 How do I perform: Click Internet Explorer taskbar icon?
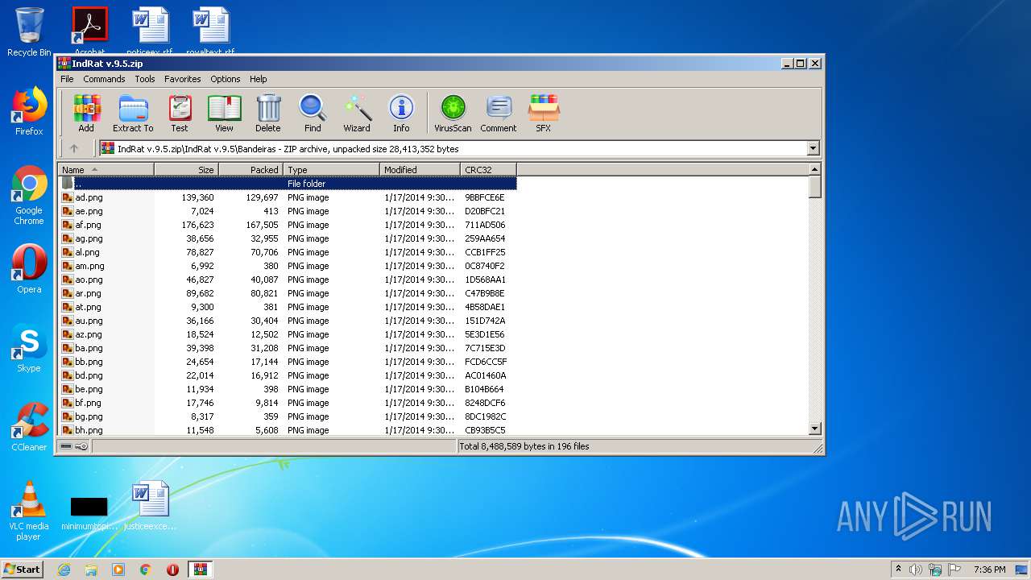64,570
